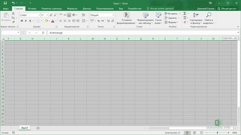Click the formula bar containing Александр

[142, 33]
